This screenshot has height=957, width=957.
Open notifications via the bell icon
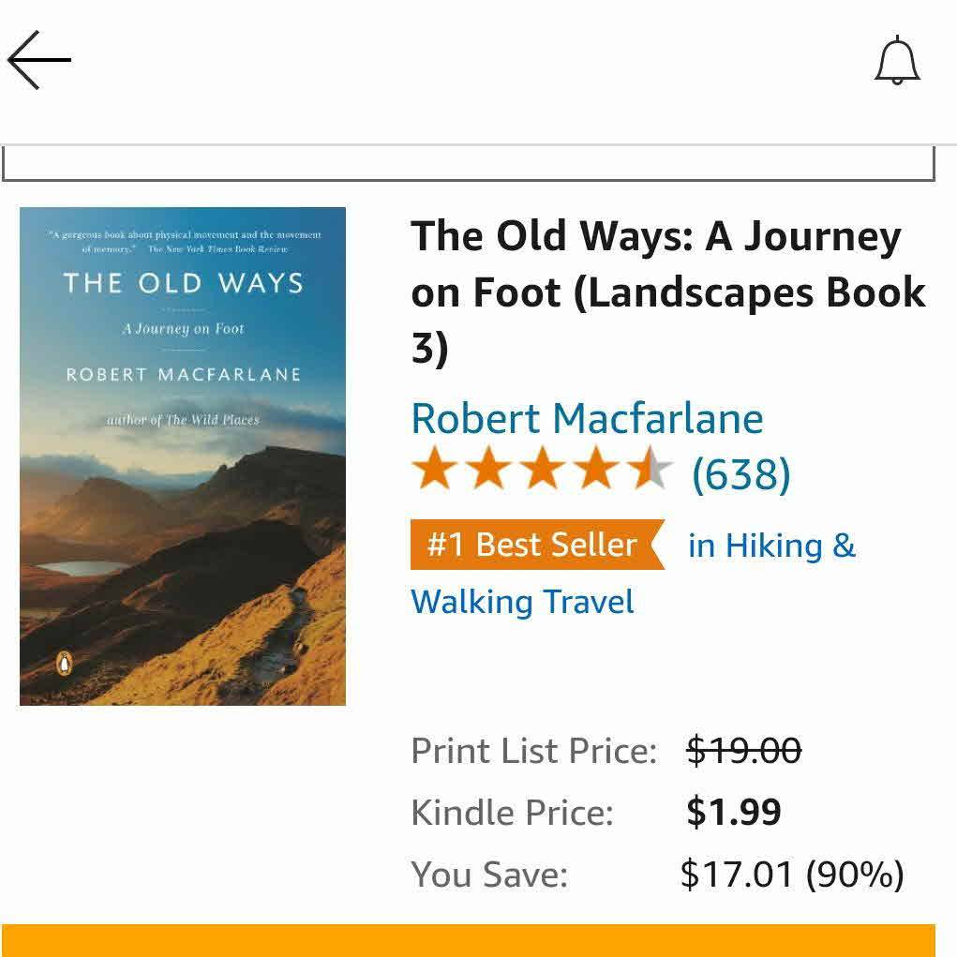[897, 61]
